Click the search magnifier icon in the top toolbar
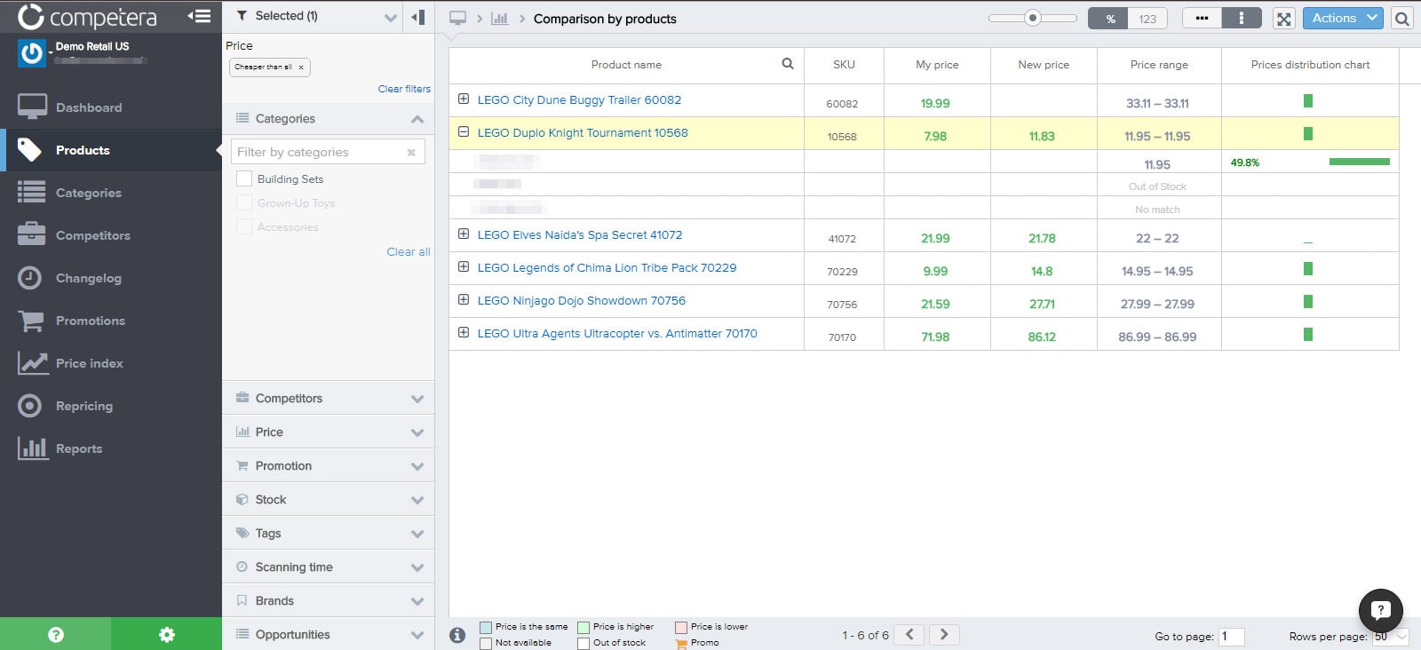 (1401, 19)
